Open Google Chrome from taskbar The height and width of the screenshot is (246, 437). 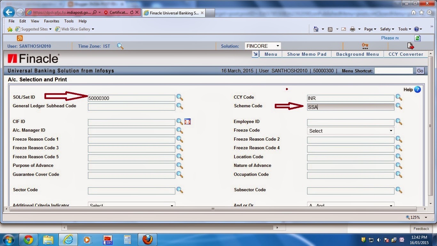point(28,240)
